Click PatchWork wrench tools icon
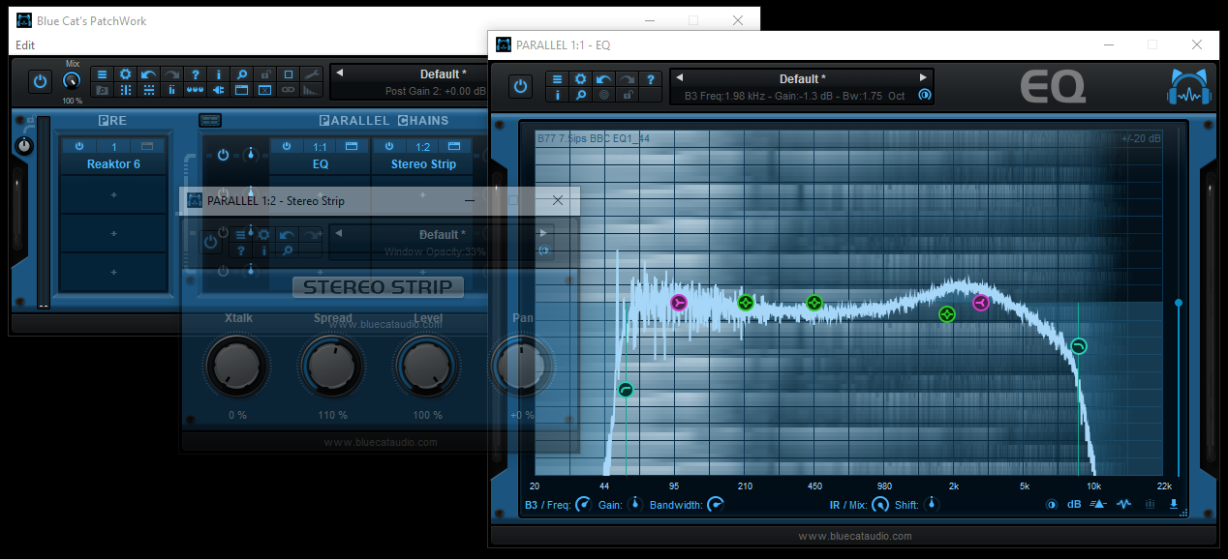 pos(312,74)
